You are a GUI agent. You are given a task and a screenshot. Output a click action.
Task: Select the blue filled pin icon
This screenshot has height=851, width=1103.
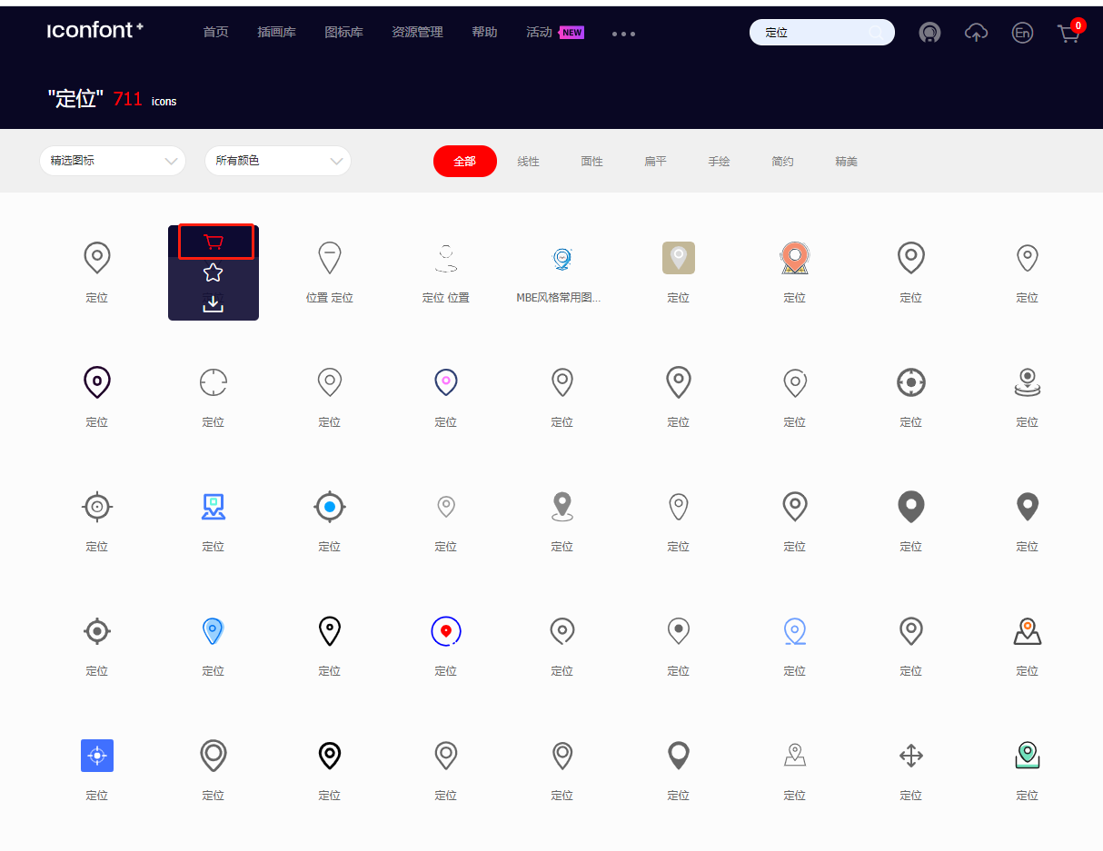[x=214, y=631]
